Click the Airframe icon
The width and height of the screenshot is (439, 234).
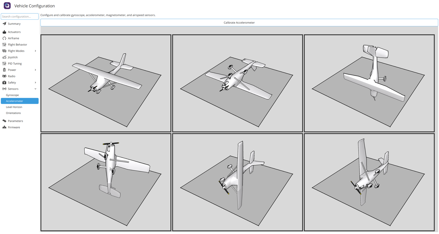pos(4,38)
